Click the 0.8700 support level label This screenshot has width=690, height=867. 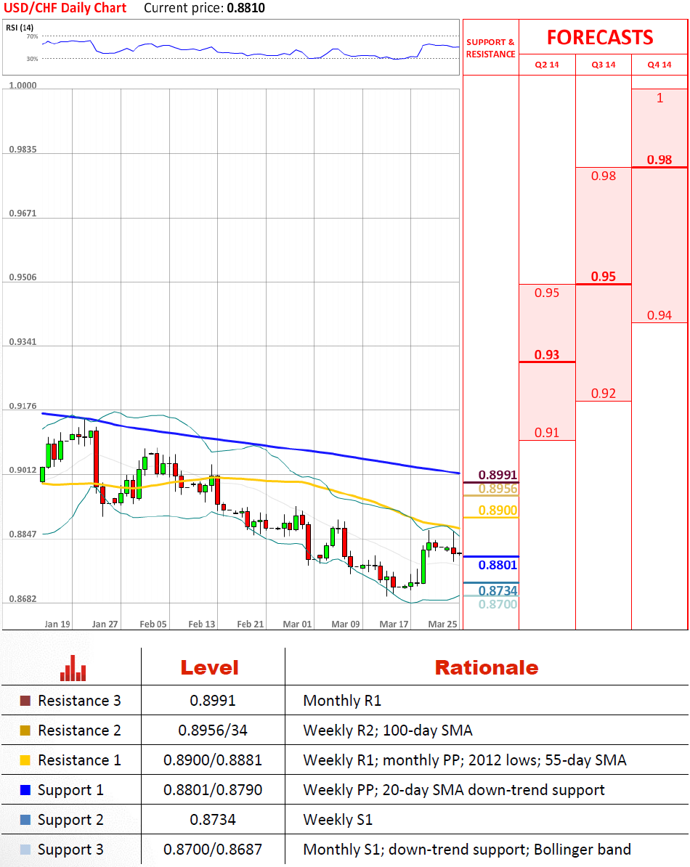coord(498,604)
